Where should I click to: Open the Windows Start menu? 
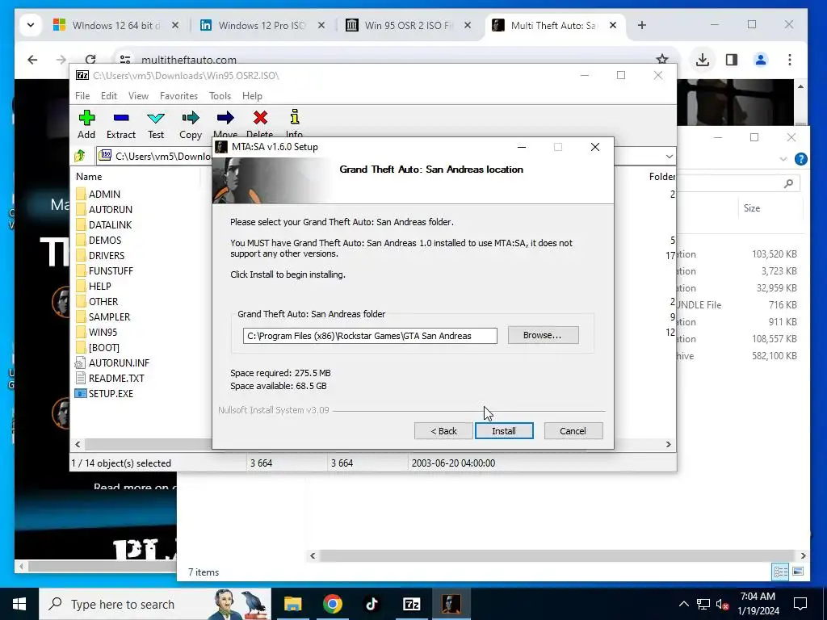[19, 604]
